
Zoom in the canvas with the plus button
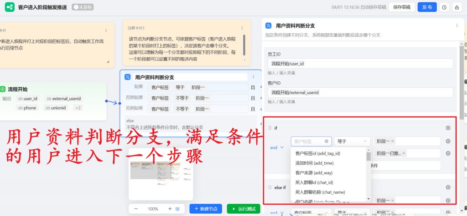[170, 209]
